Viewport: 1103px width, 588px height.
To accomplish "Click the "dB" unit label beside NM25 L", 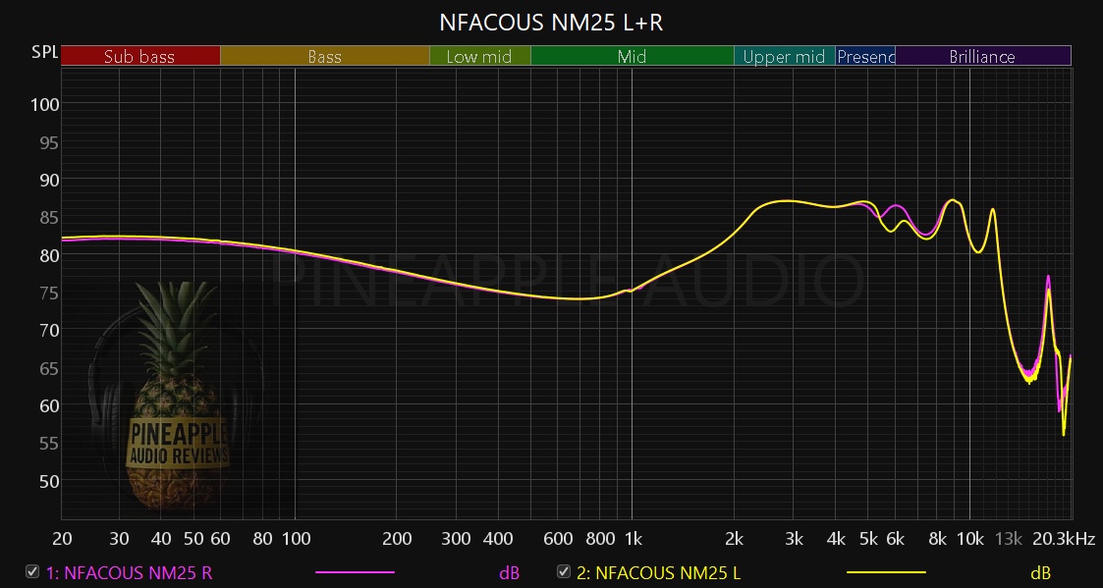I will [x=1038, y=572].
